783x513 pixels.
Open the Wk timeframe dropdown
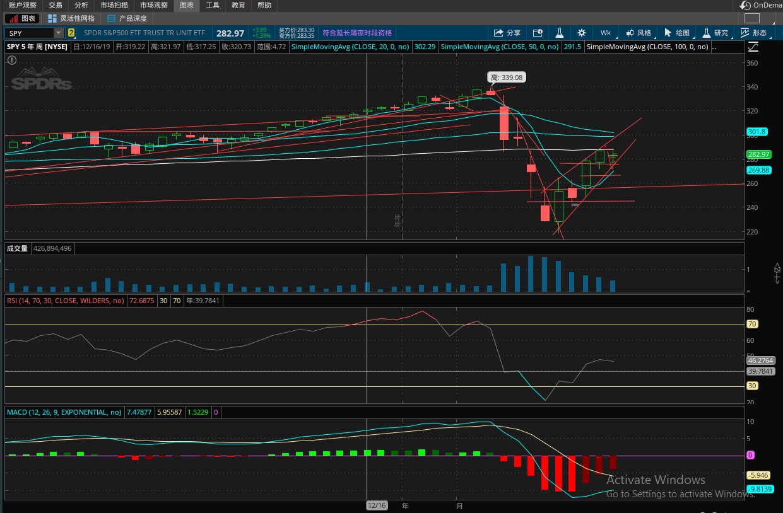point(606,33)
